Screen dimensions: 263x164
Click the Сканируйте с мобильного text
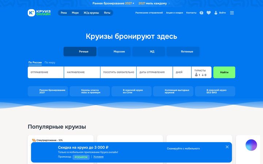183,148
